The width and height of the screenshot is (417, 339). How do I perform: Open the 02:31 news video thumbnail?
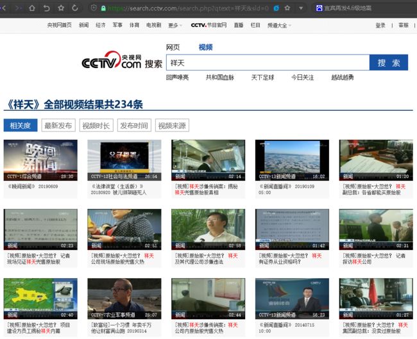pyautogui.click(x=376, y=229)
